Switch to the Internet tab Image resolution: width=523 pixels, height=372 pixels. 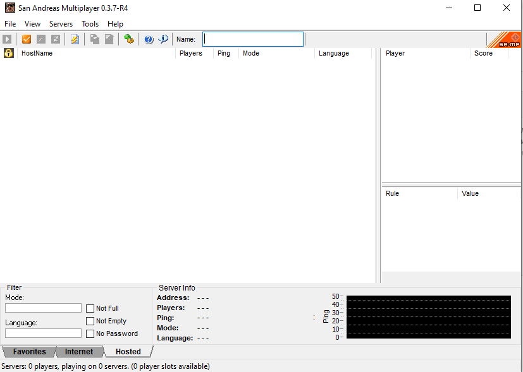79,352
